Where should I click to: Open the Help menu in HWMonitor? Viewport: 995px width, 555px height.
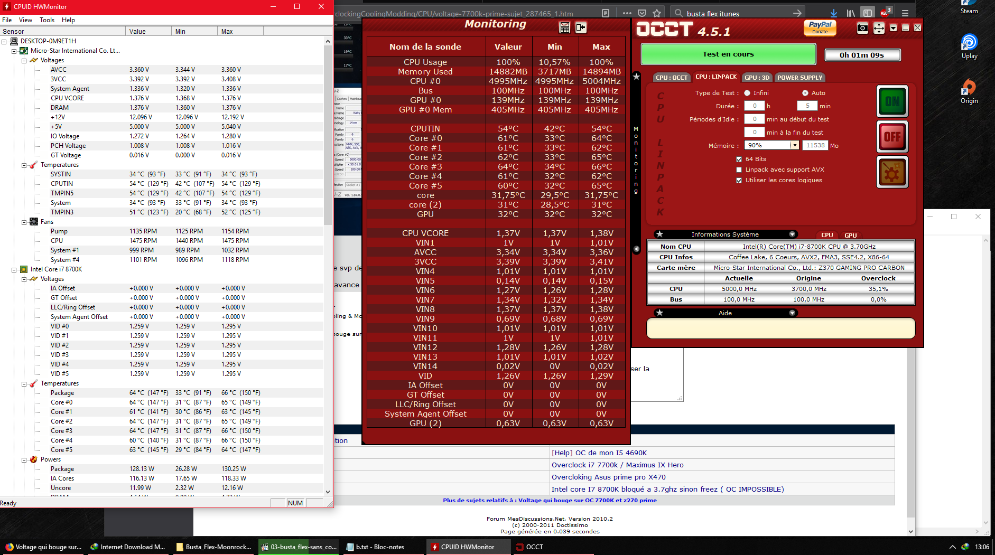pos(68,20)
